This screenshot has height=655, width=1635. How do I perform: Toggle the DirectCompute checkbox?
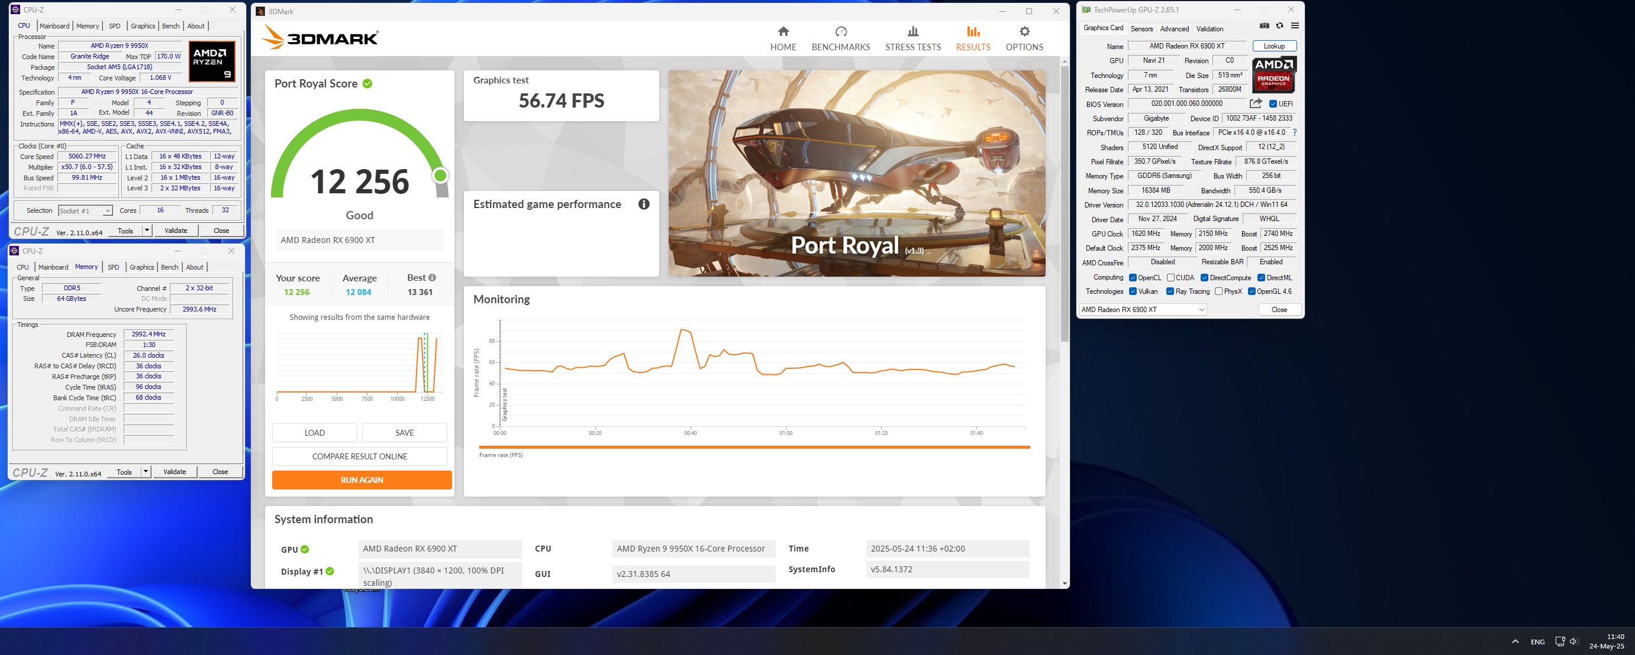pyautogui.click(x=1204, y=278)
